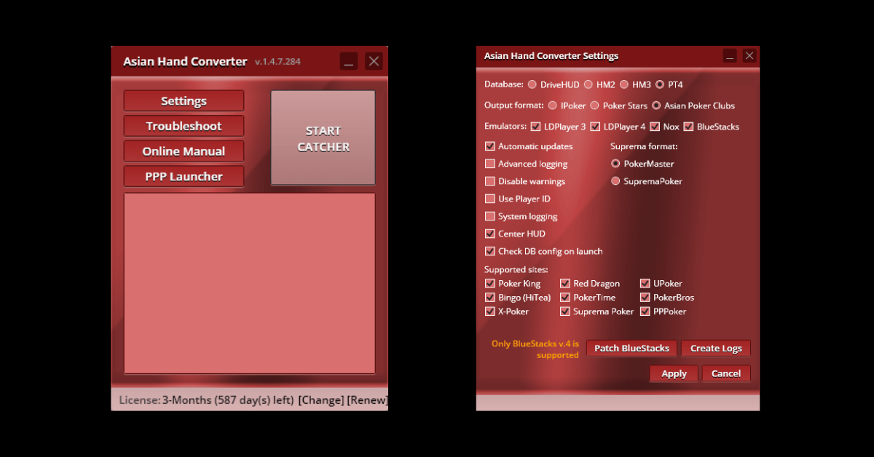This screenshot has height=457, width=874.
Task: Open the Online Manual
Action: 184,151
